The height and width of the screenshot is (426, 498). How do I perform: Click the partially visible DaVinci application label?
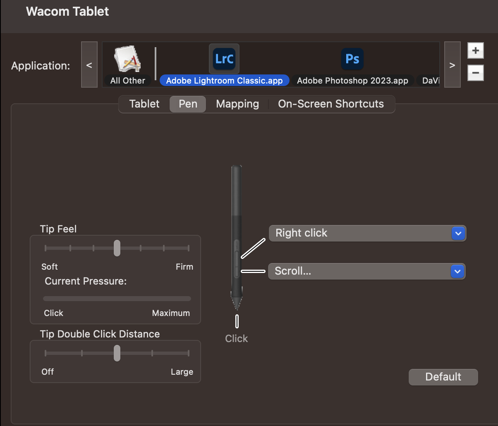click(x=429, y=81)
